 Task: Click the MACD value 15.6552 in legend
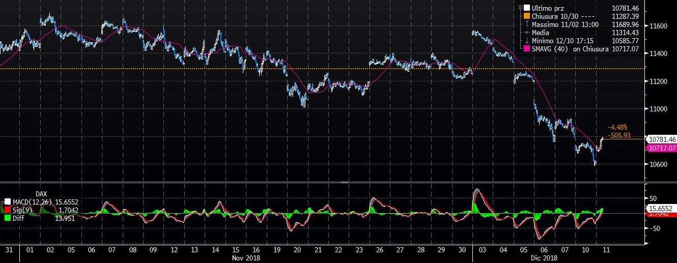tap(67, 201)
